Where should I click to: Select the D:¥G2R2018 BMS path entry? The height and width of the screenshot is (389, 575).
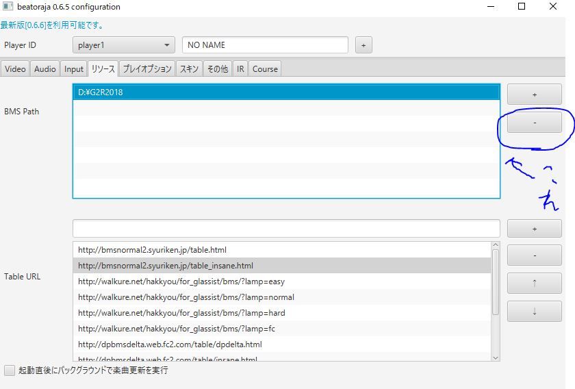click(x=286, y=92)
